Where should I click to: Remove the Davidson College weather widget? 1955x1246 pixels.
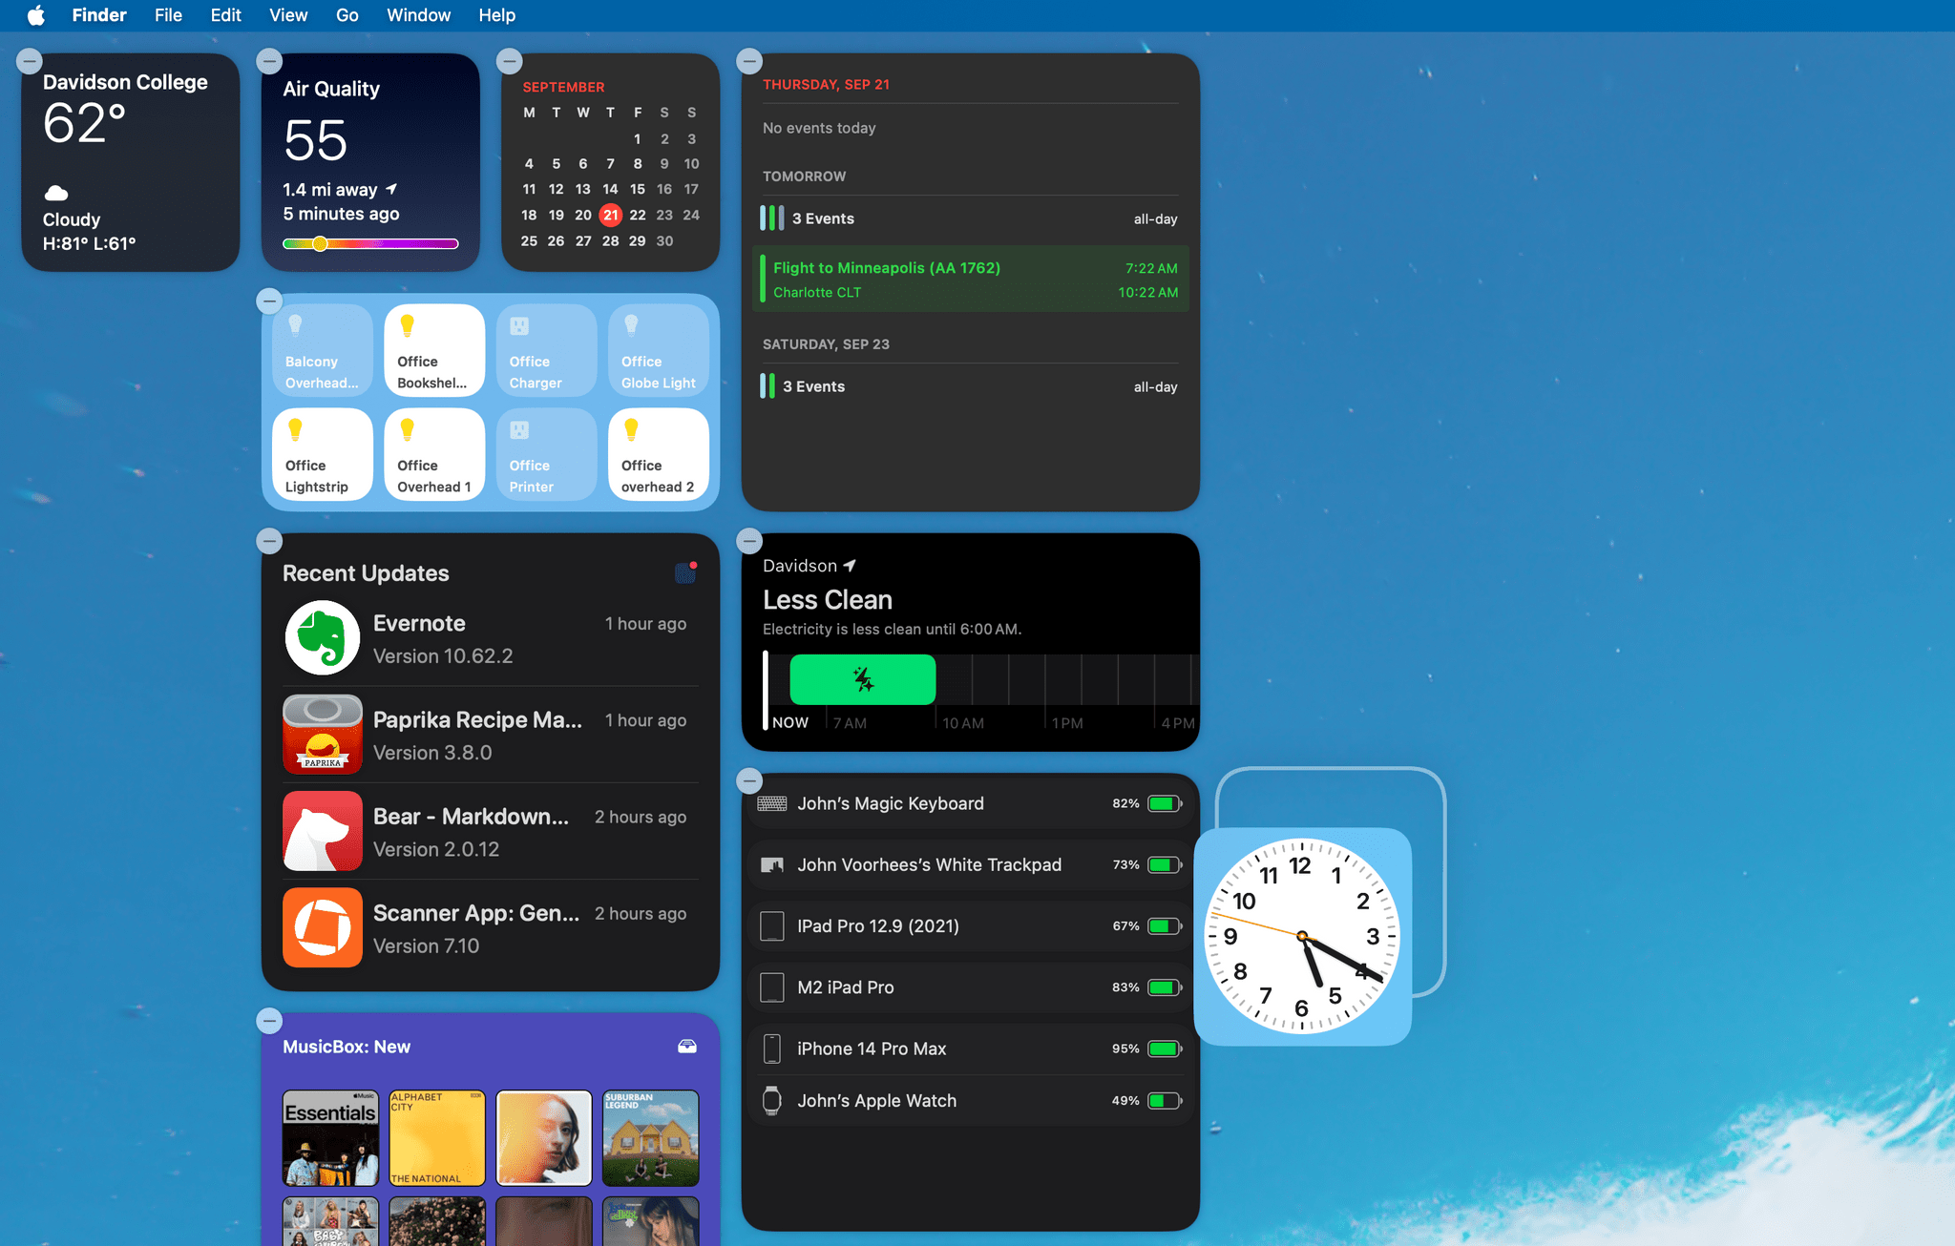(x=30, y=61)
